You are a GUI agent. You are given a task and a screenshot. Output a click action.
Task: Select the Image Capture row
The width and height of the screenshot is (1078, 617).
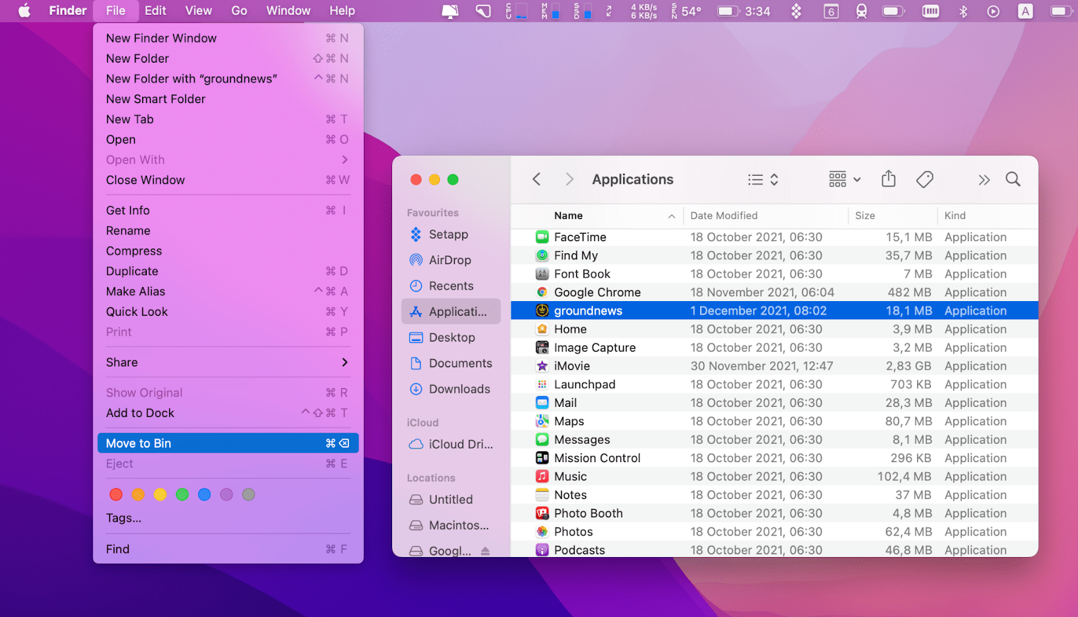[x=774, y=348]
